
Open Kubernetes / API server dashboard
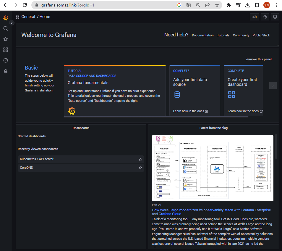pyautogui.click(x=81, y=159)
